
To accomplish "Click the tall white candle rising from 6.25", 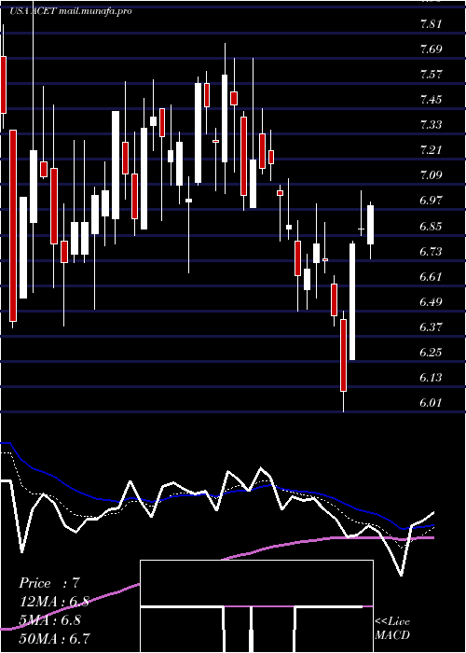I will [352, 301].
